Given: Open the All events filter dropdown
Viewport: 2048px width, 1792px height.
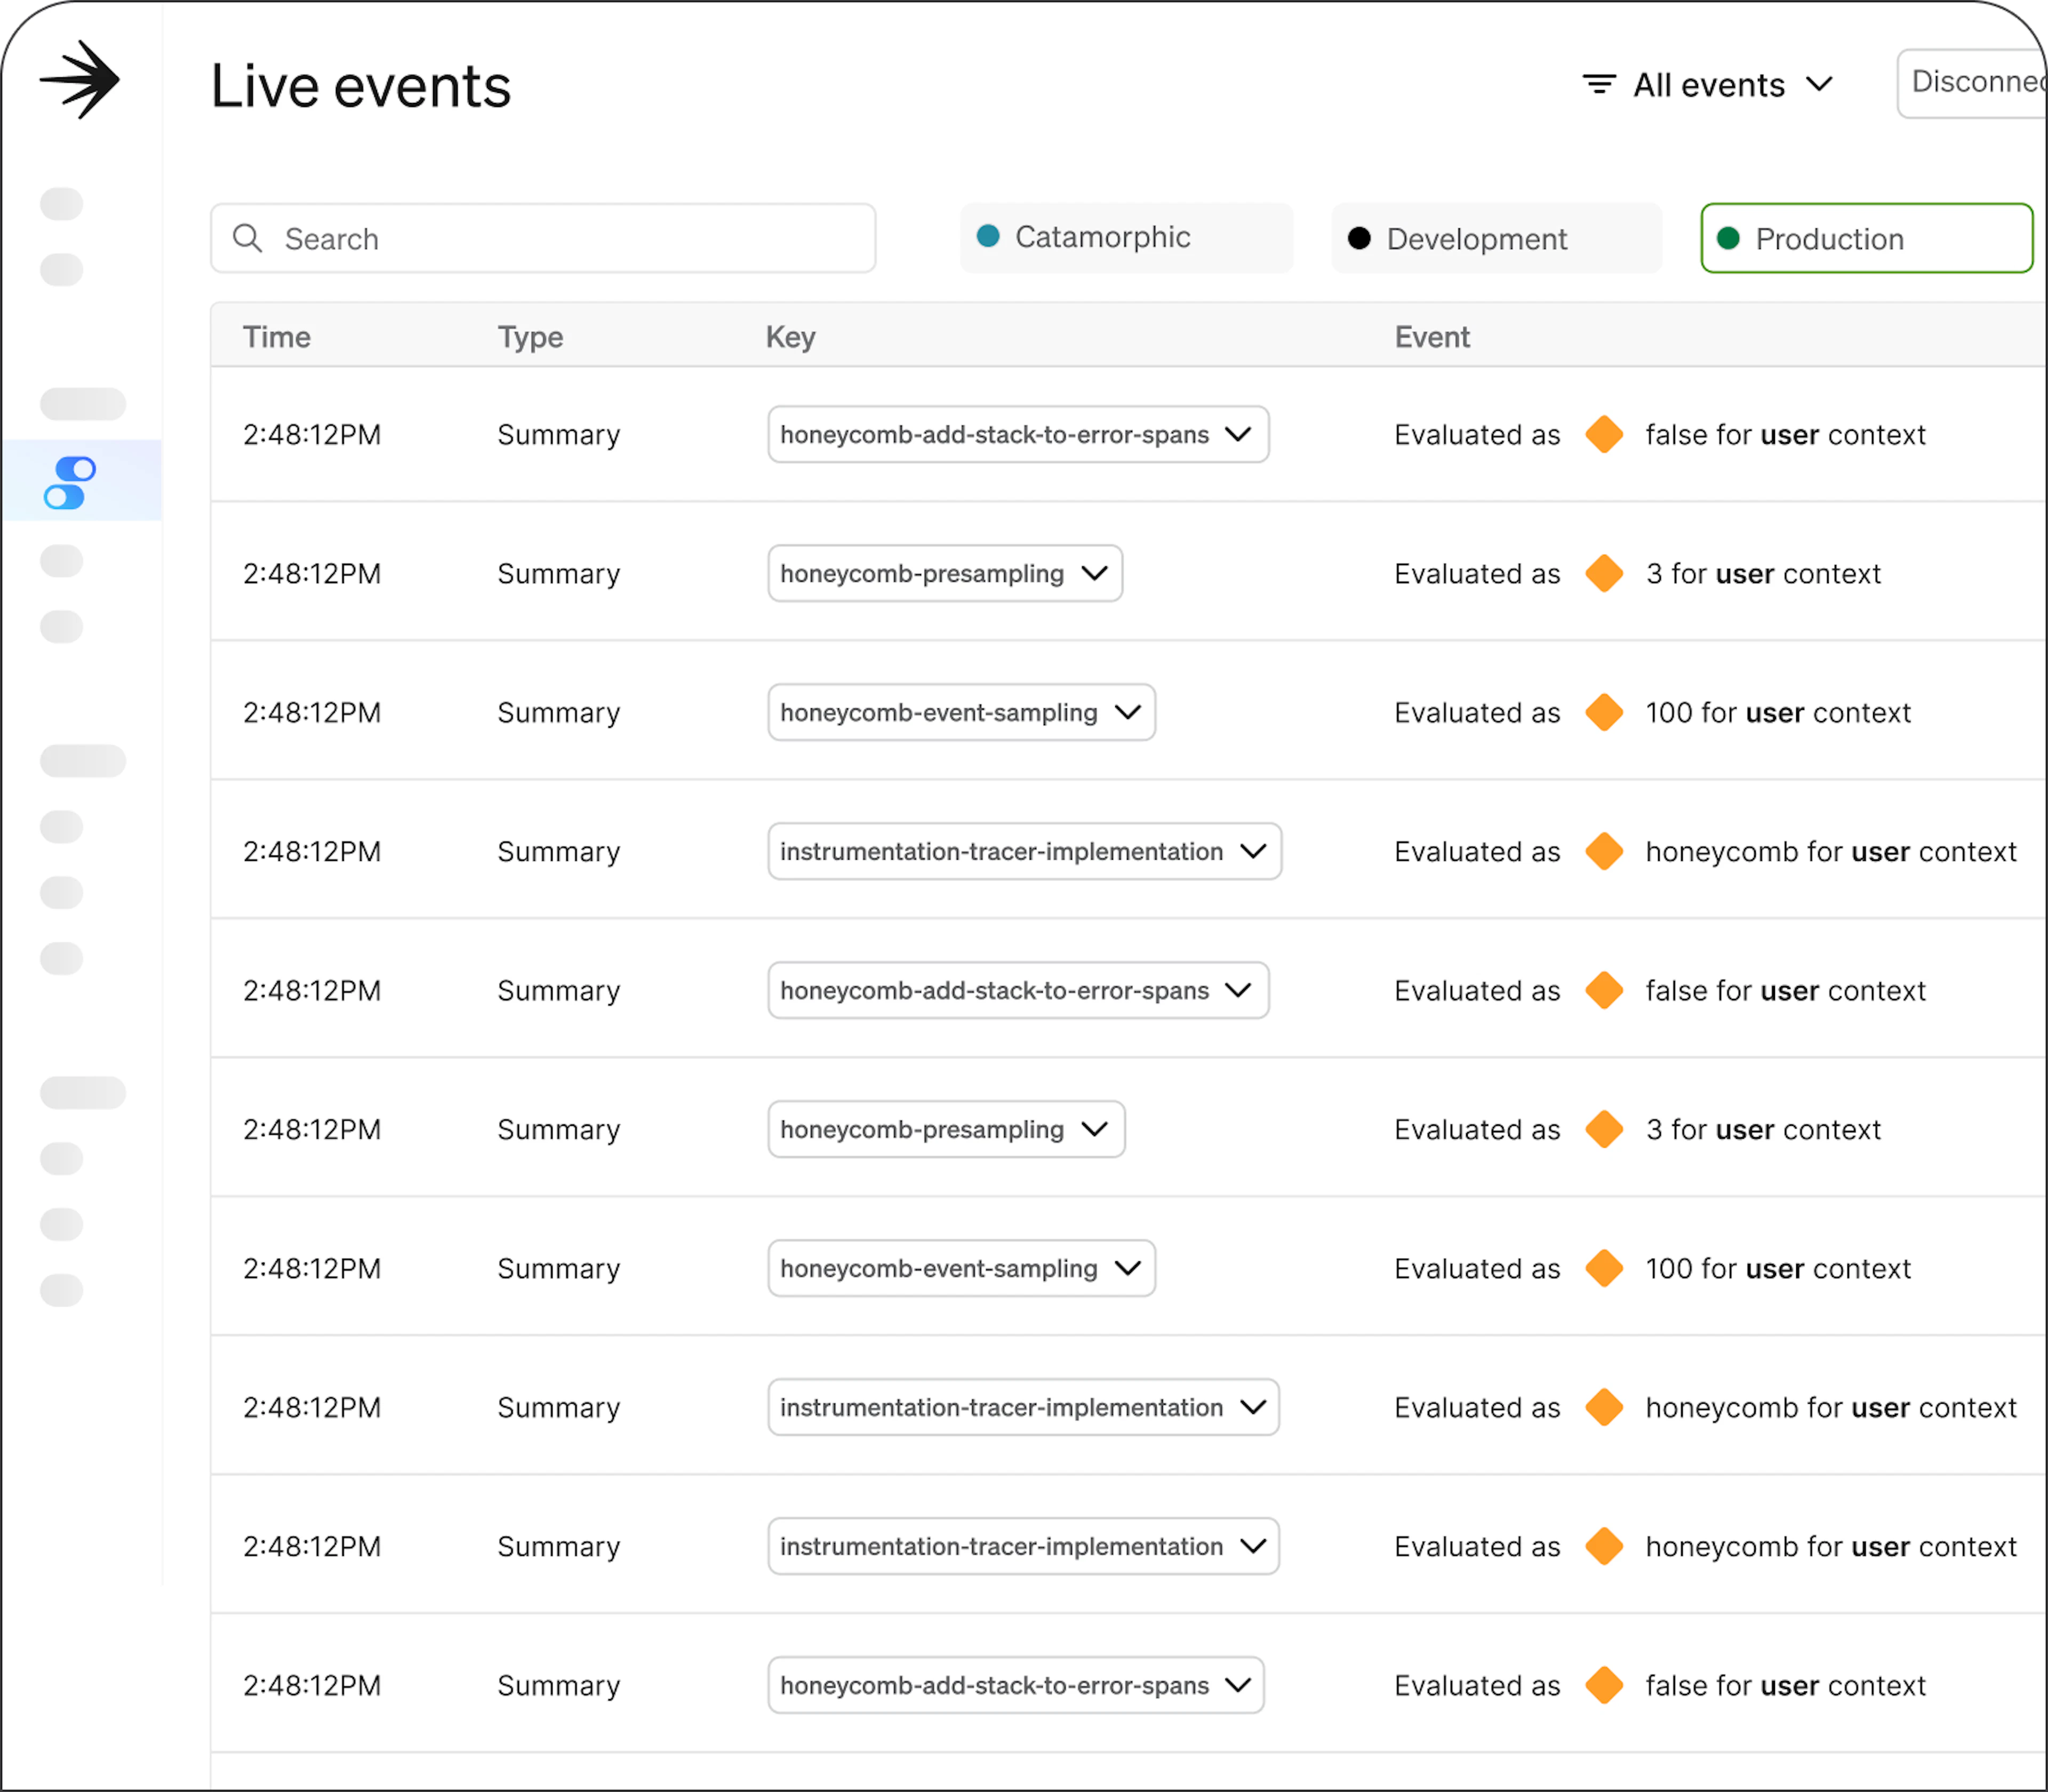Looking at the screenshot, I should click(x=1710, y=85).
